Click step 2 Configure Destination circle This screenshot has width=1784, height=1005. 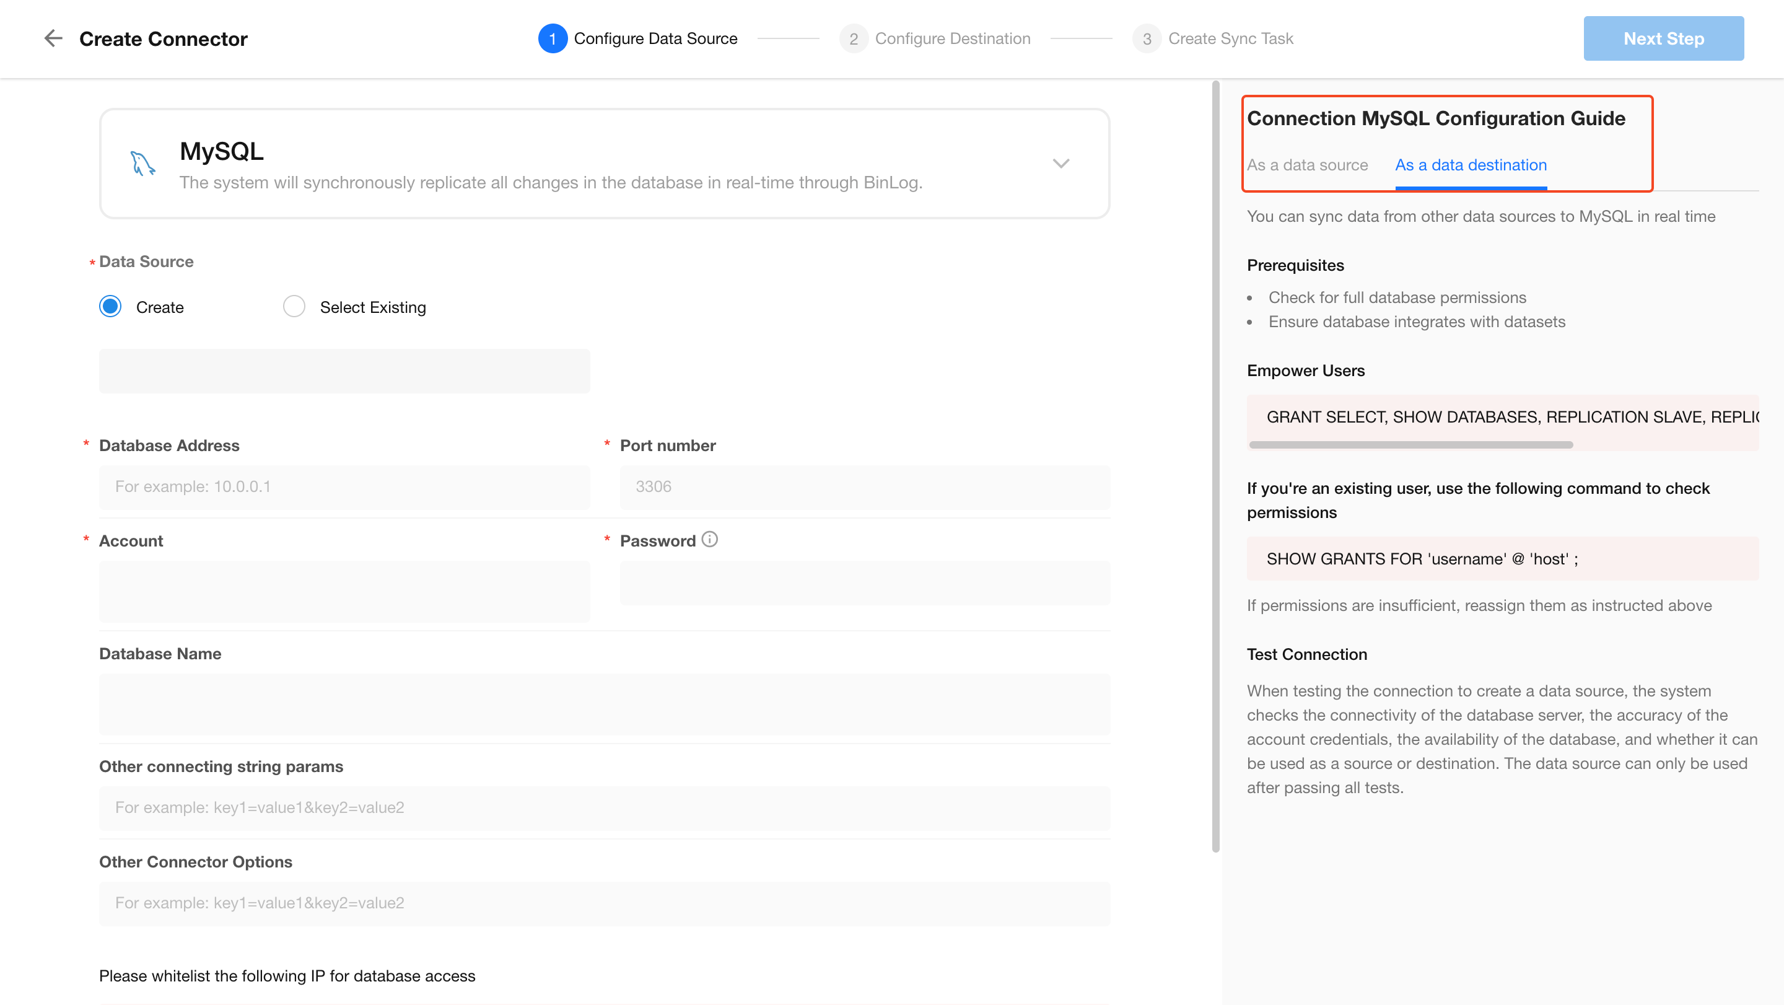853,39
